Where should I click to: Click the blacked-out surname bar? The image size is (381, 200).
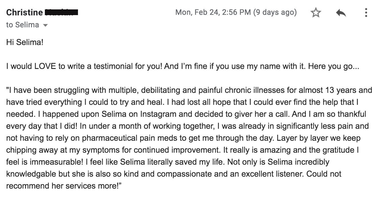point(62,13)
